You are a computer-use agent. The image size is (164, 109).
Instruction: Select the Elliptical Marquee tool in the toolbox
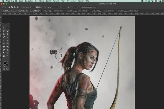point(7,28)
